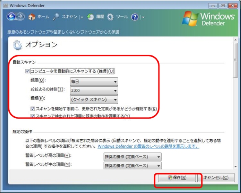241x193 pixels.
Task: Open high alert level items action dropdown
Action: [132, 157]
